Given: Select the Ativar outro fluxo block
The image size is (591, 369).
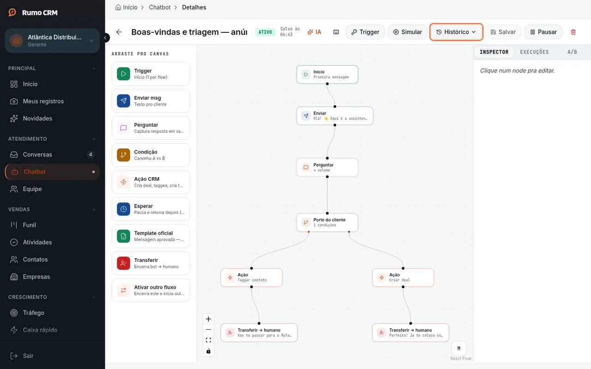Looking at the screenshot, I should coord(151,290).
